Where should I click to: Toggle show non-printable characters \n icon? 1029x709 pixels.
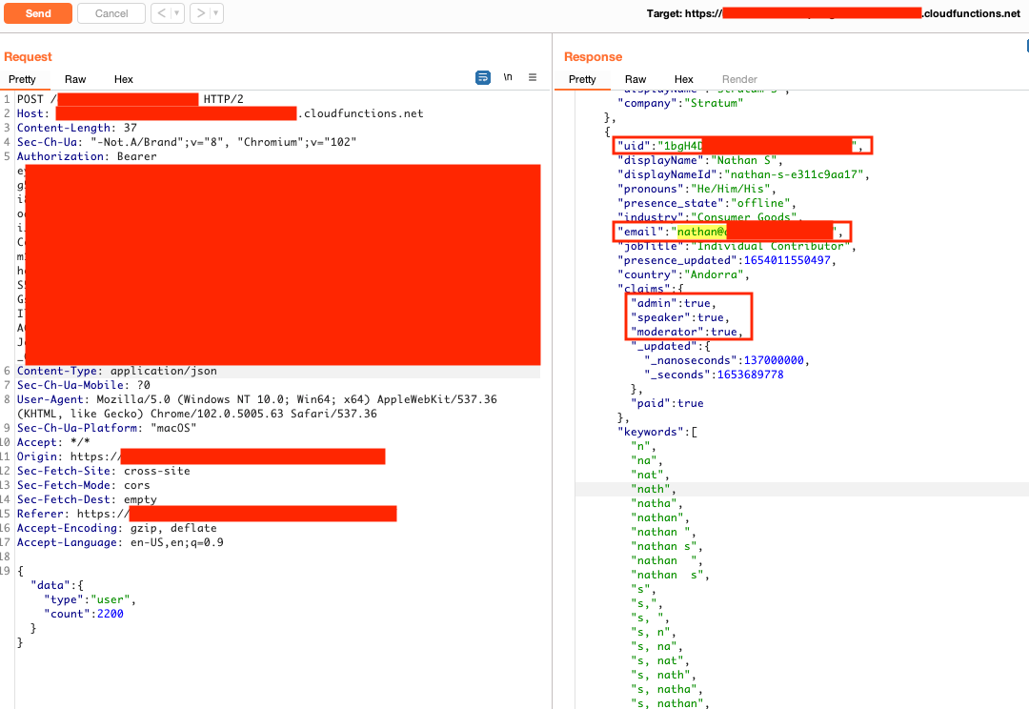(508, 77)
